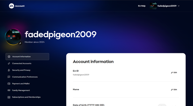Click the large profile avatar image

[x=13, y=37]
